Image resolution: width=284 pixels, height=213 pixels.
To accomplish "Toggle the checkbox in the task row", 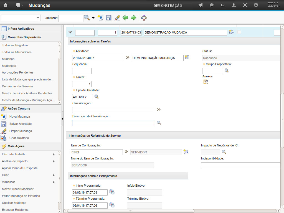I will click(x=239, y=32).
